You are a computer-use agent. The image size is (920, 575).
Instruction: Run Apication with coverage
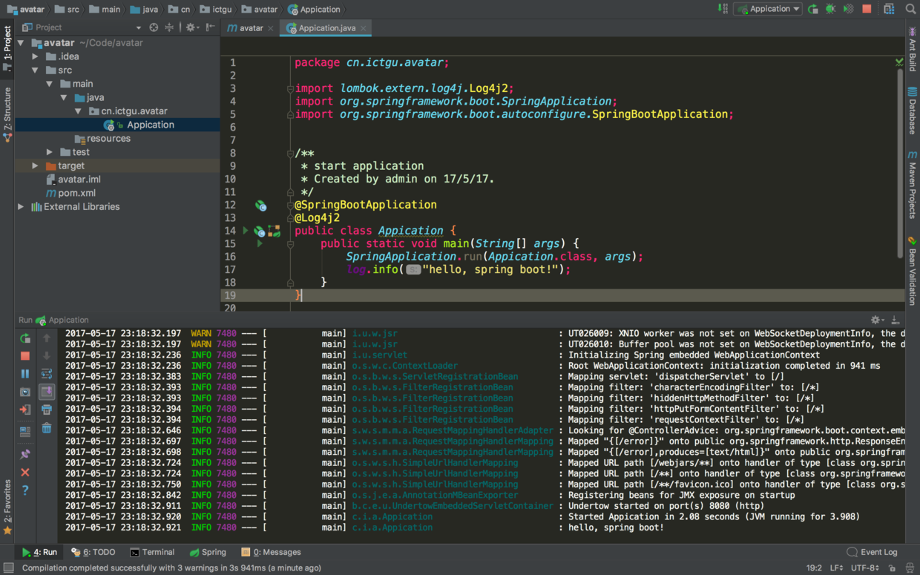pos(847,9)
